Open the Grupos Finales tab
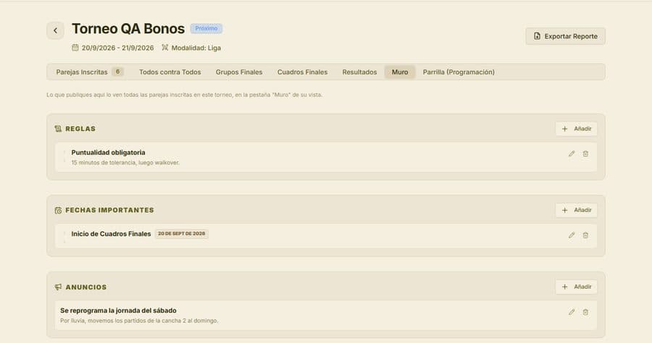The width and height of the screenshot is (652, 343). click(239, 72)
